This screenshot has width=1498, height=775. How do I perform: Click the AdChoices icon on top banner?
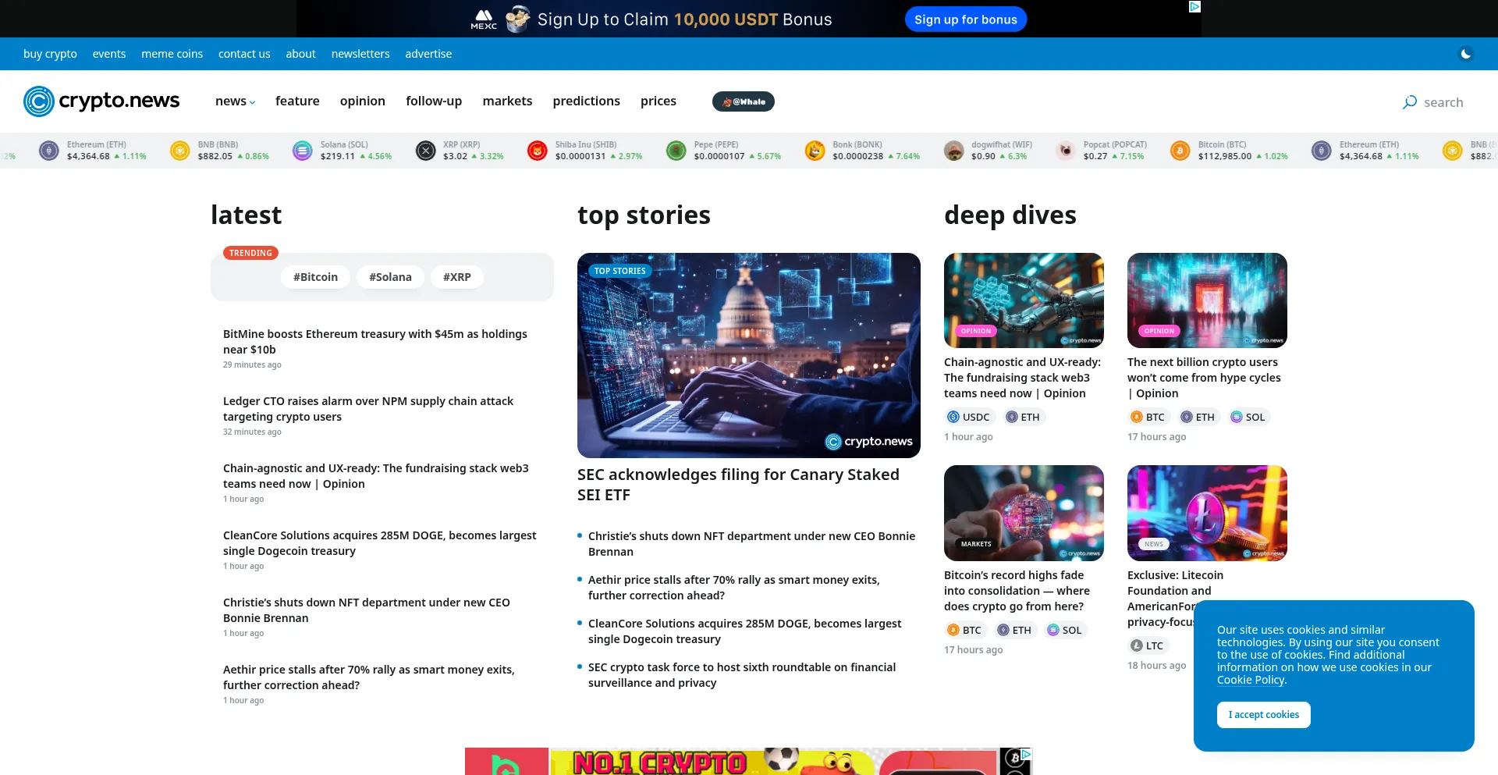click(1194, 7)
